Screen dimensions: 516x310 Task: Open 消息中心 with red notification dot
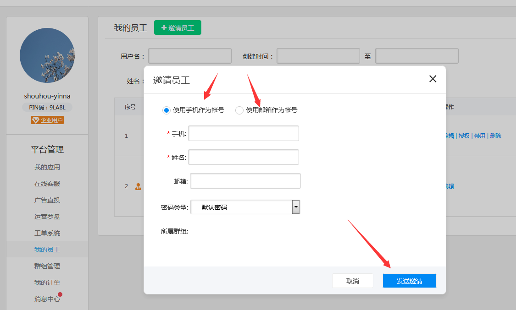tap(47, 299)
